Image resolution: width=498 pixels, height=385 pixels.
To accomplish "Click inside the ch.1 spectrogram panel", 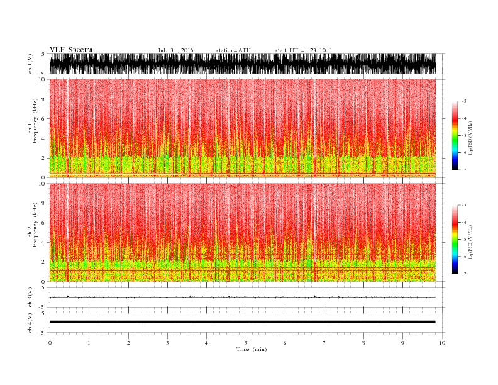I will click(242, 128).
